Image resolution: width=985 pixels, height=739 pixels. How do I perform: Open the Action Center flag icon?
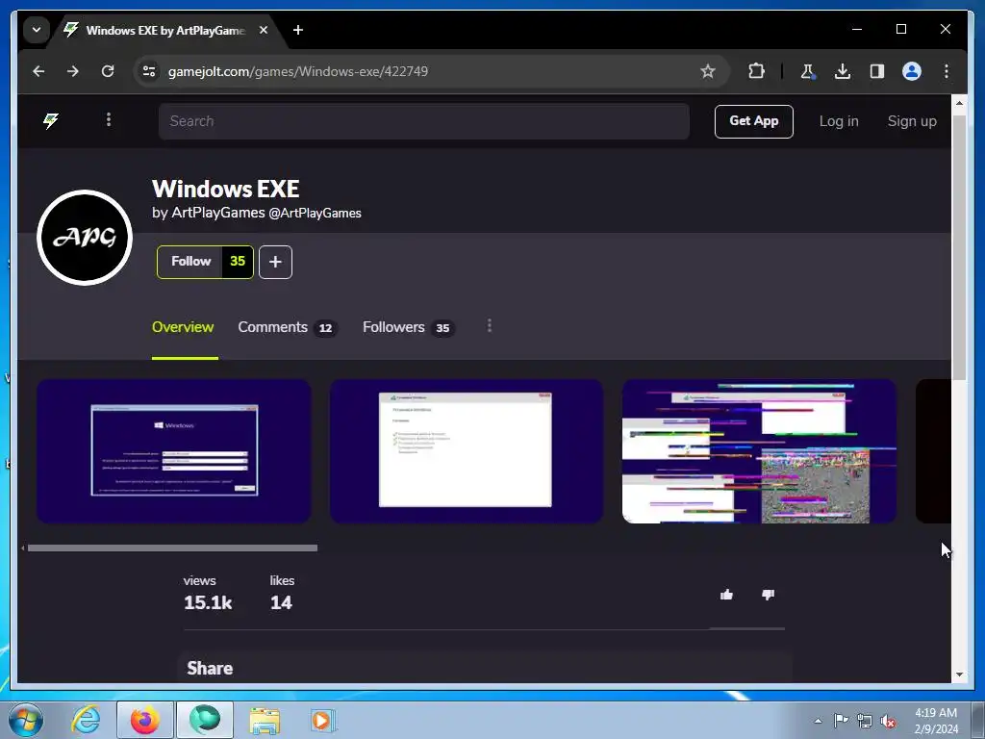(841, 721)
